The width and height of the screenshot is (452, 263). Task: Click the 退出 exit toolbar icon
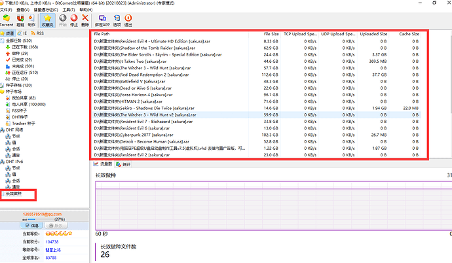tap(128, 20)
